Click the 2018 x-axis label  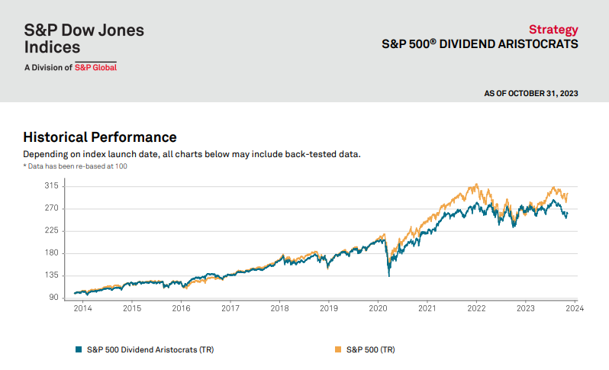pyautogui.click(x=279, y=308)
